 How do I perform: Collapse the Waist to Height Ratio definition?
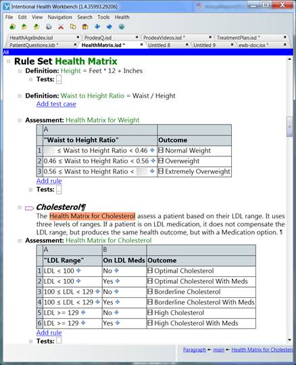[x=20, y=96]
